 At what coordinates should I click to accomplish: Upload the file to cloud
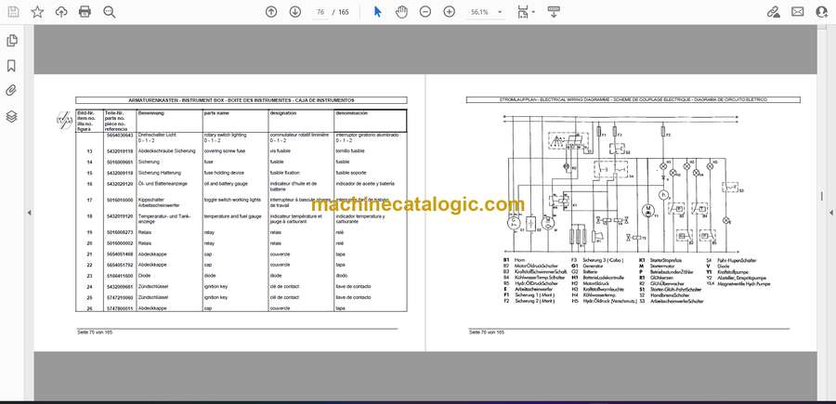(x=61, y=12)
